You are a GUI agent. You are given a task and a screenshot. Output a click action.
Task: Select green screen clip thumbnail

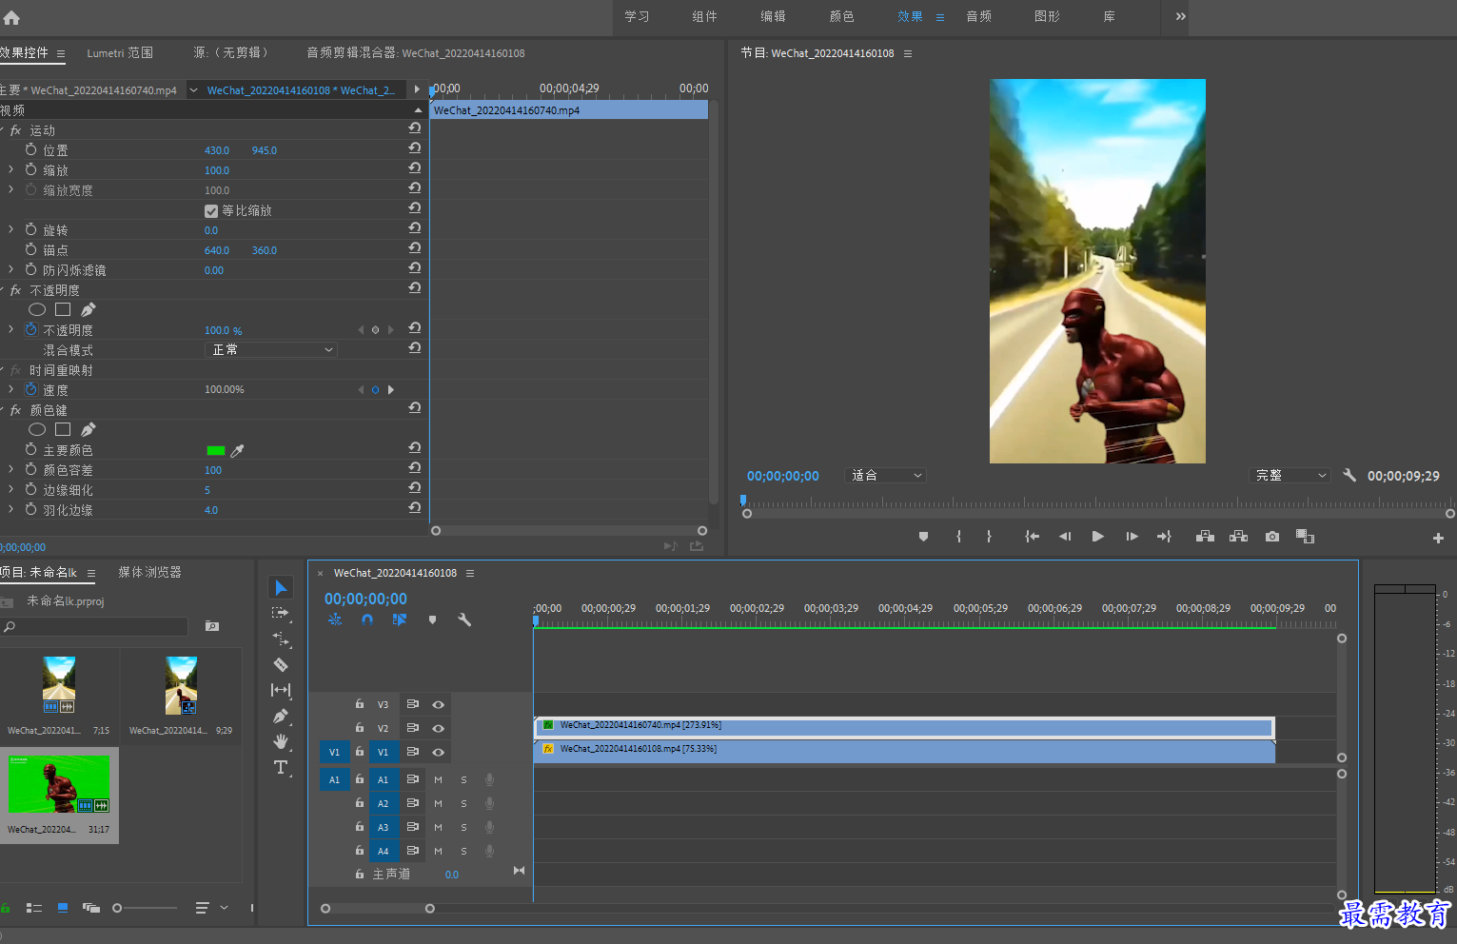point(59,784)
